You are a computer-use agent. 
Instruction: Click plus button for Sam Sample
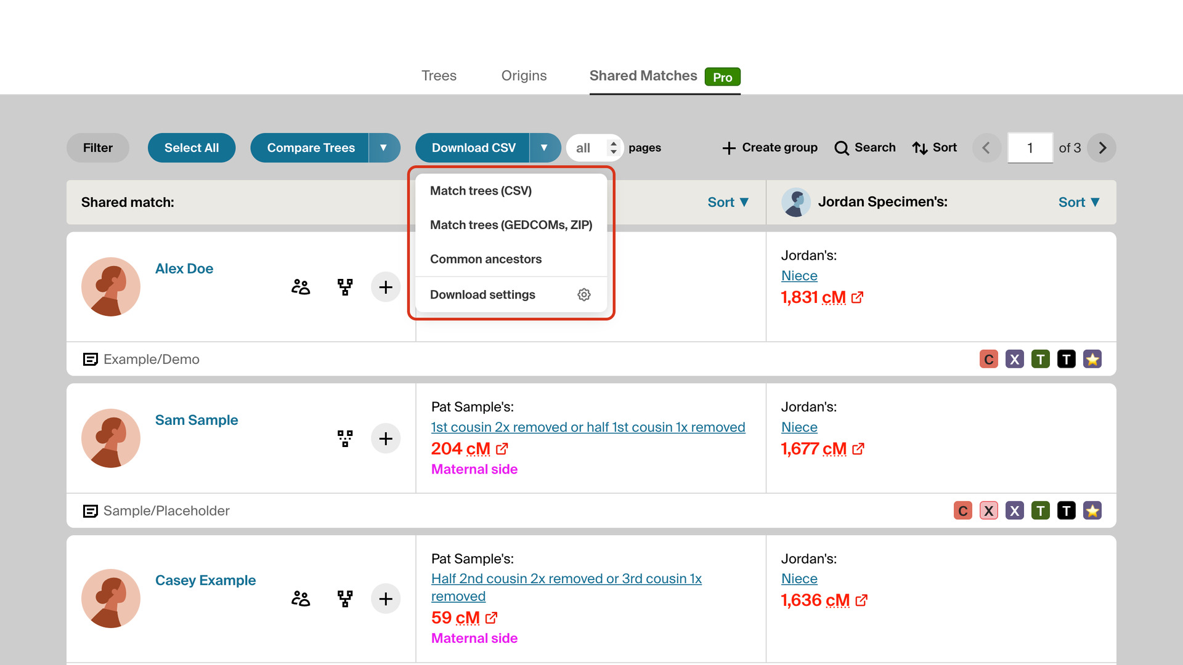coord(386,438)
